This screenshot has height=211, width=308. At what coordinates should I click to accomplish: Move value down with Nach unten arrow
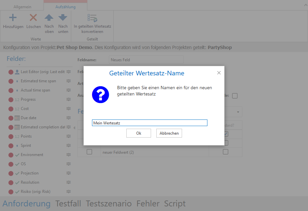(63, 18)
